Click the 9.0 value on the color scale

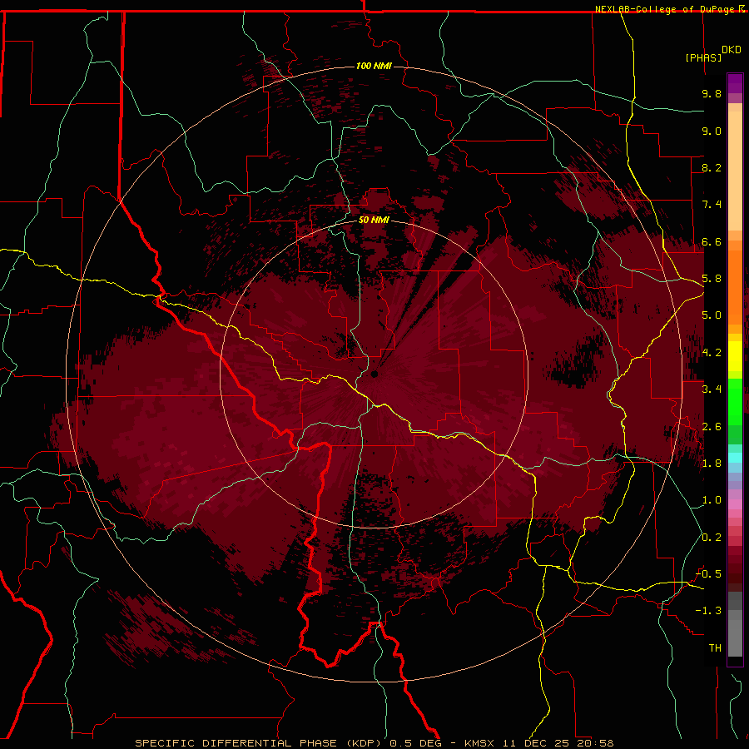tap(712, 131)
